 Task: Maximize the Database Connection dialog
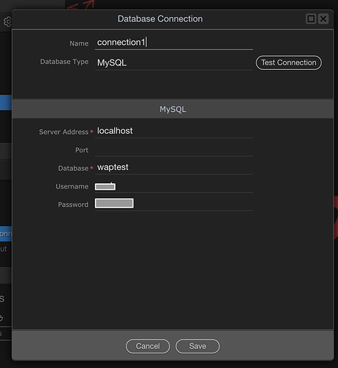coord(311,18)
